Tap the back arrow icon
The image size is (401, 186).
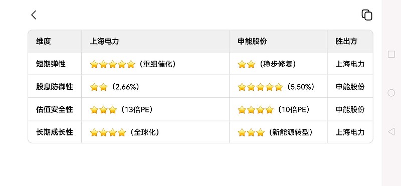point(34,15)
